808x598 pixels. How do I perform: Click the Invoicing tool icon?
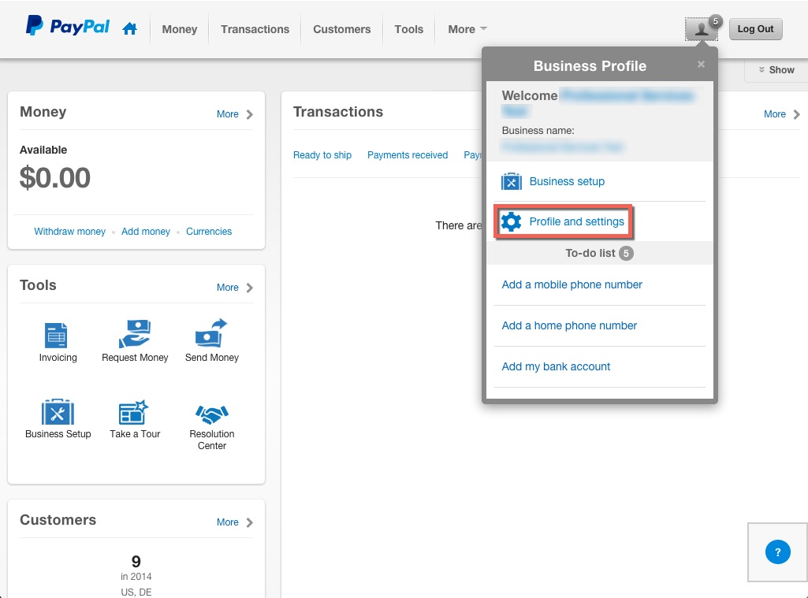[56, 336]
